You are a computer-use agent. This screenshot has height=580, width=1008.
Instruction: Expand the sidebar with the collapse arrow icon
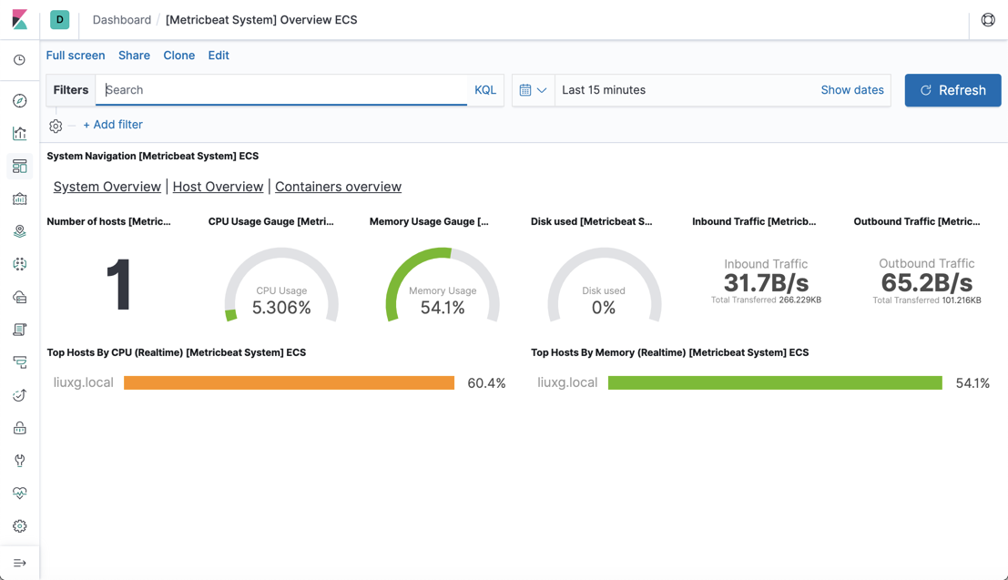[x=20, y=564]
